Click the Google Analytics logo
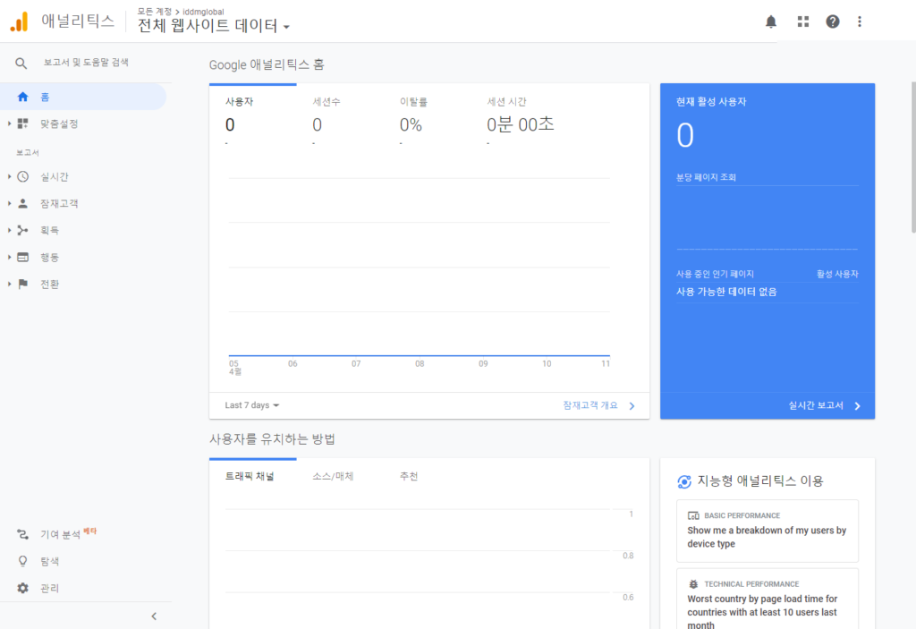 pos(19,21)
